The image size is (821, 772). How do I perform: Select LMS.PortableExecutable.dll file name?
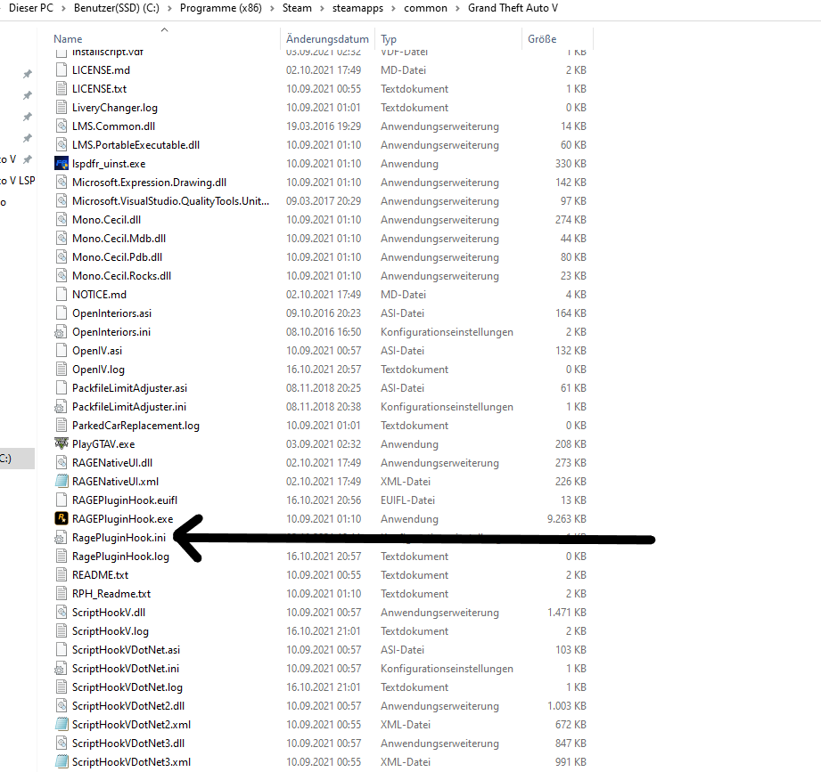(x=135, y=145)
